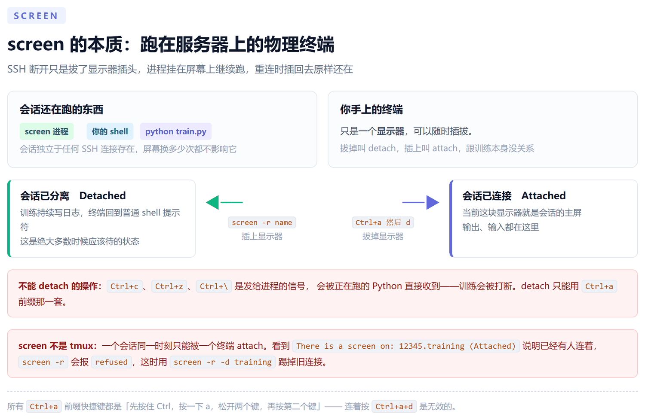Select the 'screen 进程' green tag
Screen dimensions: 645x420
(46, 131)
